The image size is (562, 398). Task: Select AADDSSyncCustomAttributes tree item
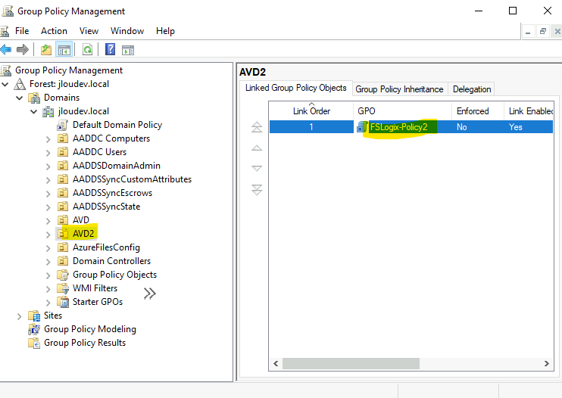click(132, 179)
